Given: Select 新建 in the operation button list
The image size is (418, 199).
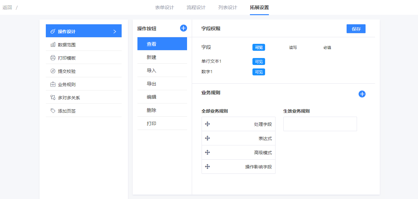Looking at the screenshot, I should tap(151, 57).
